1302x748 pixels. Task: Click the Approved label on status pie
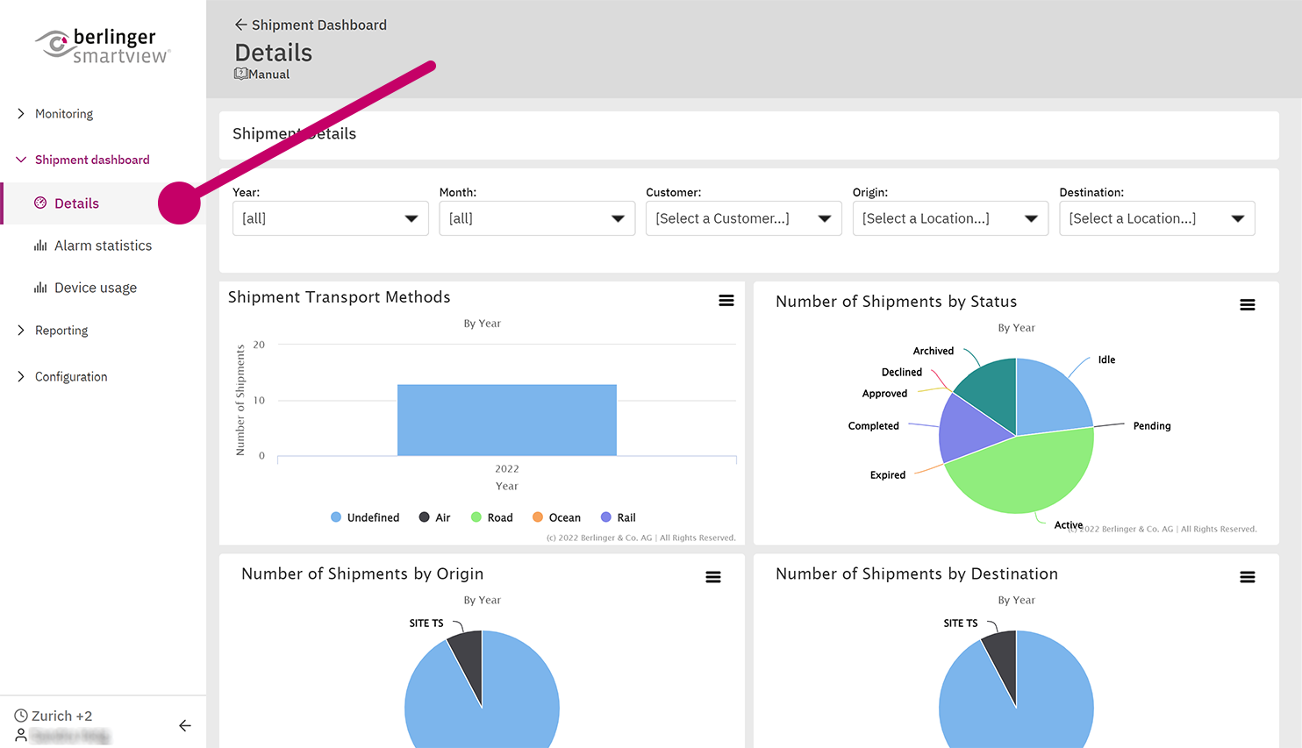coord(884,394)
